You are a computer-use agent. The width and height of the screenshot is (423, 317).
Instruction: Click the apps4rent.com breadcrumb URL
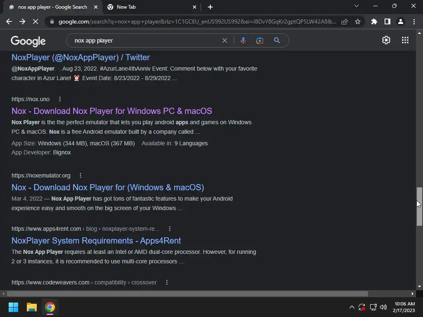85,229
